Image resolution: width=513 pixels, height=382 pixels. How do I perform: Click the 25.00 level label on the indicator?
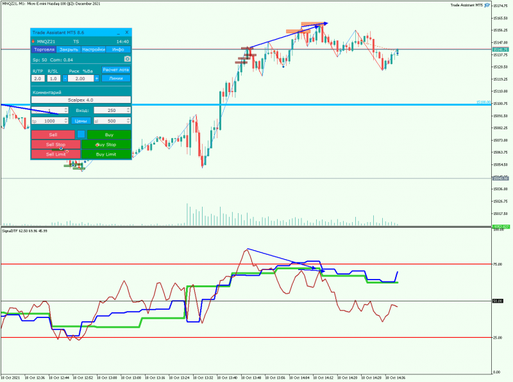tap(498, 338)
